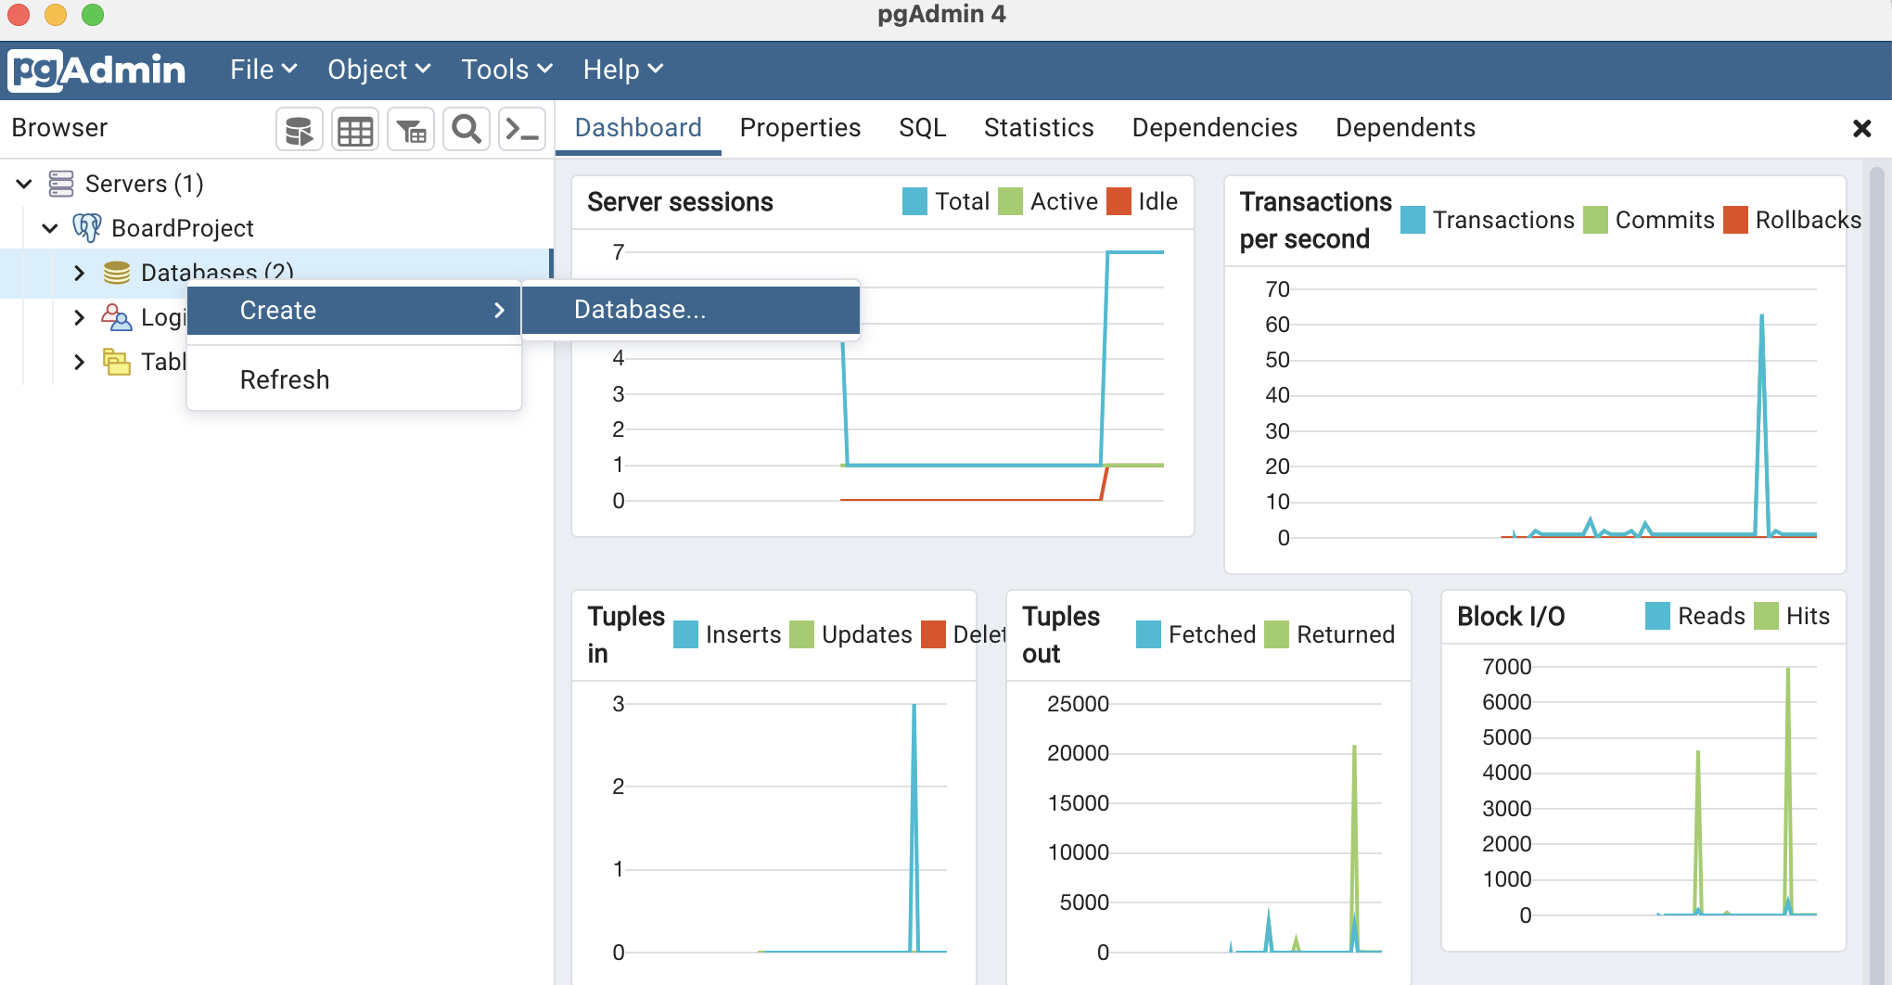Open the Object menu dropdown
The height and width of the screenshot is (985, 1892).
tap(378, 70)
